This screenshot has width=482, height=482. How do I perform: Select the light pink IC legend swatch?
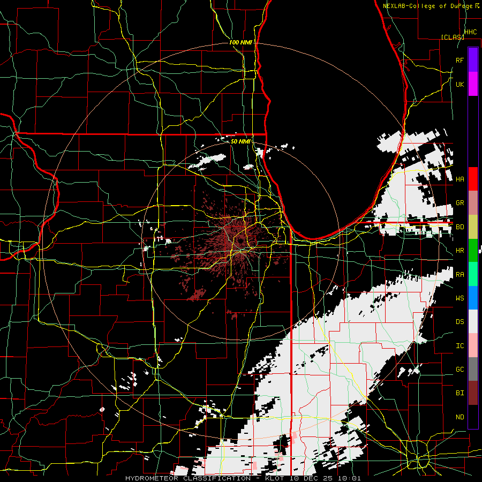click(x=473, y=345)
